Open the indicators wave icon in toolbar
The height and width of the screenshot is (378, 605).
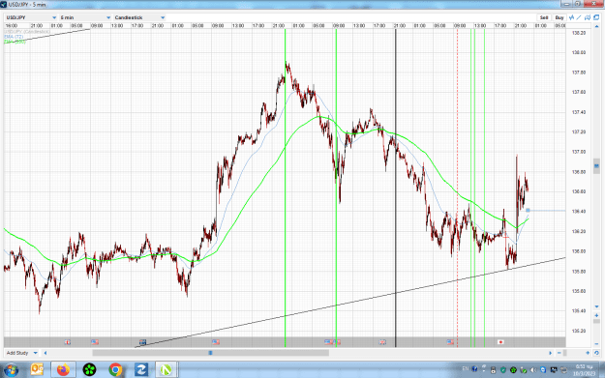[571, 17]
